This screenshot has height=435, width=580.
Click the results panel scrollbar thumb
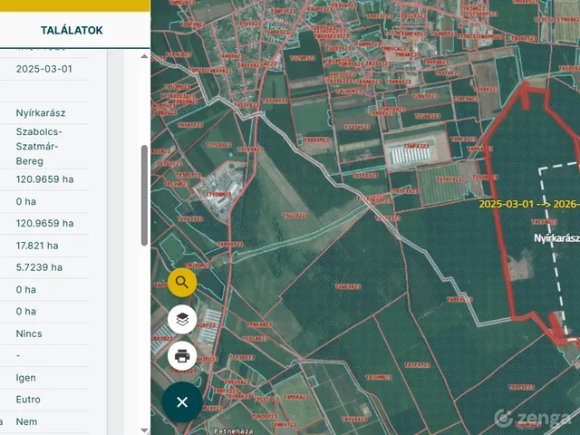144,195
